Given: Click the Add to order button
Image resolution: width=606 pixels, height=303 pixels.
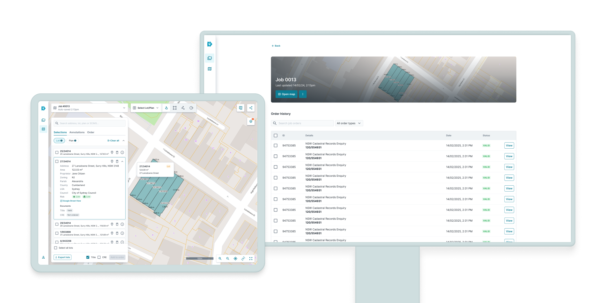Looking at the screenshot, I should tap(117, 257).
